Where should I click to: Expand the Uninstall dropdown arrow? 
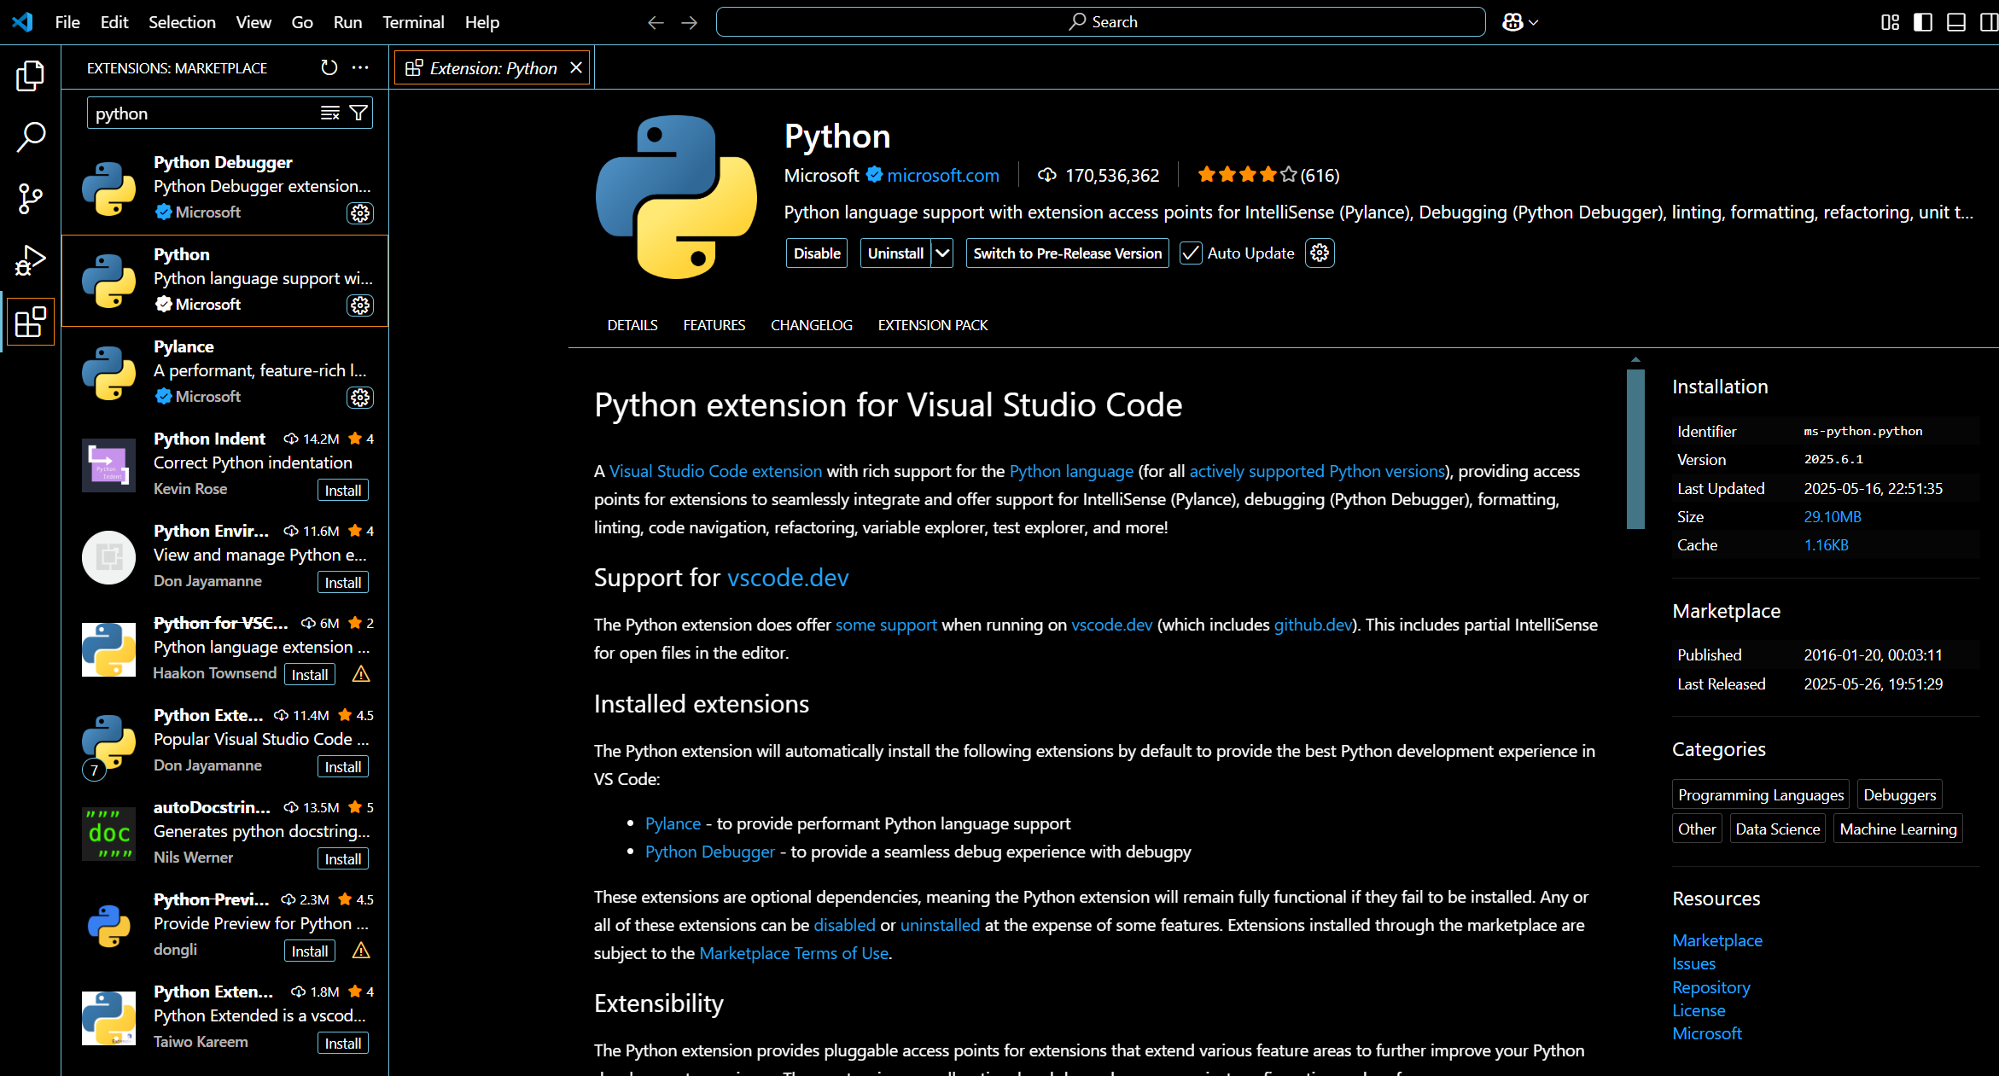coord(942,253)
